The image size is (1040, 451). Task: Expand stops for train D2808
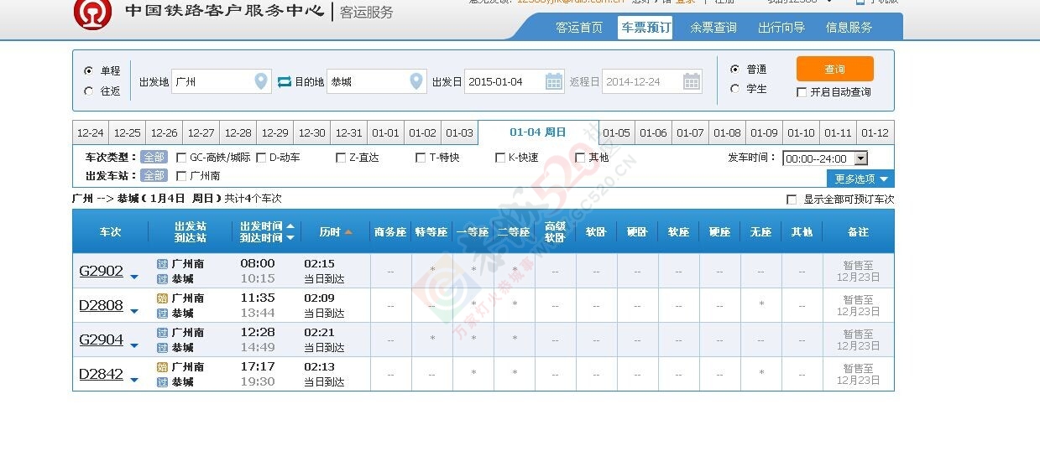click(x=134, y=311)
